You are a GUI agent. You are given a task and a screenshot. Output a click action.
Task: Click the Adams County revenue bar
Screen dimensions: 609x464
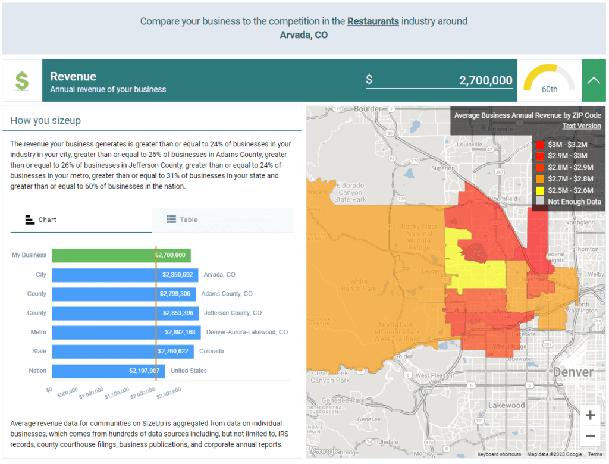(124, 294)
